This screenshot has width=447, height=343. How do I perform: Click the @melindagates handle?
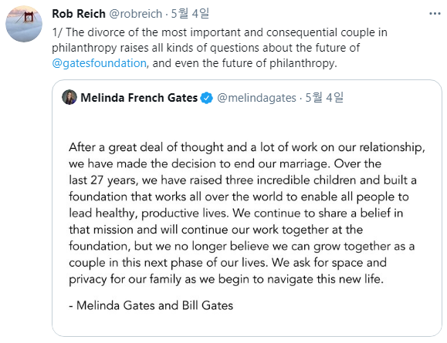click(x=256, y=98)
